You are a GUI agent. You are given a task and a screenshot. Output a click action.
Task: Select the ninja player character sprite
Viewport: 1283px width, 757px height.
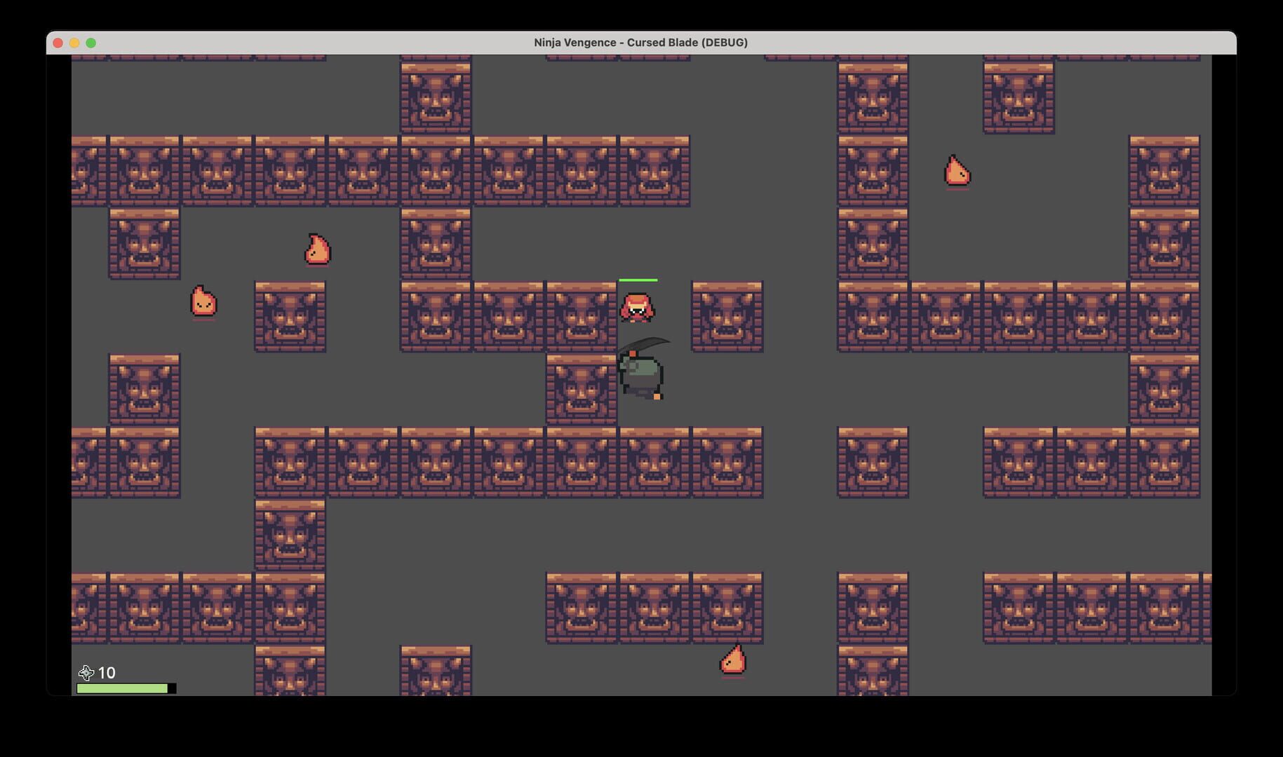640,371
